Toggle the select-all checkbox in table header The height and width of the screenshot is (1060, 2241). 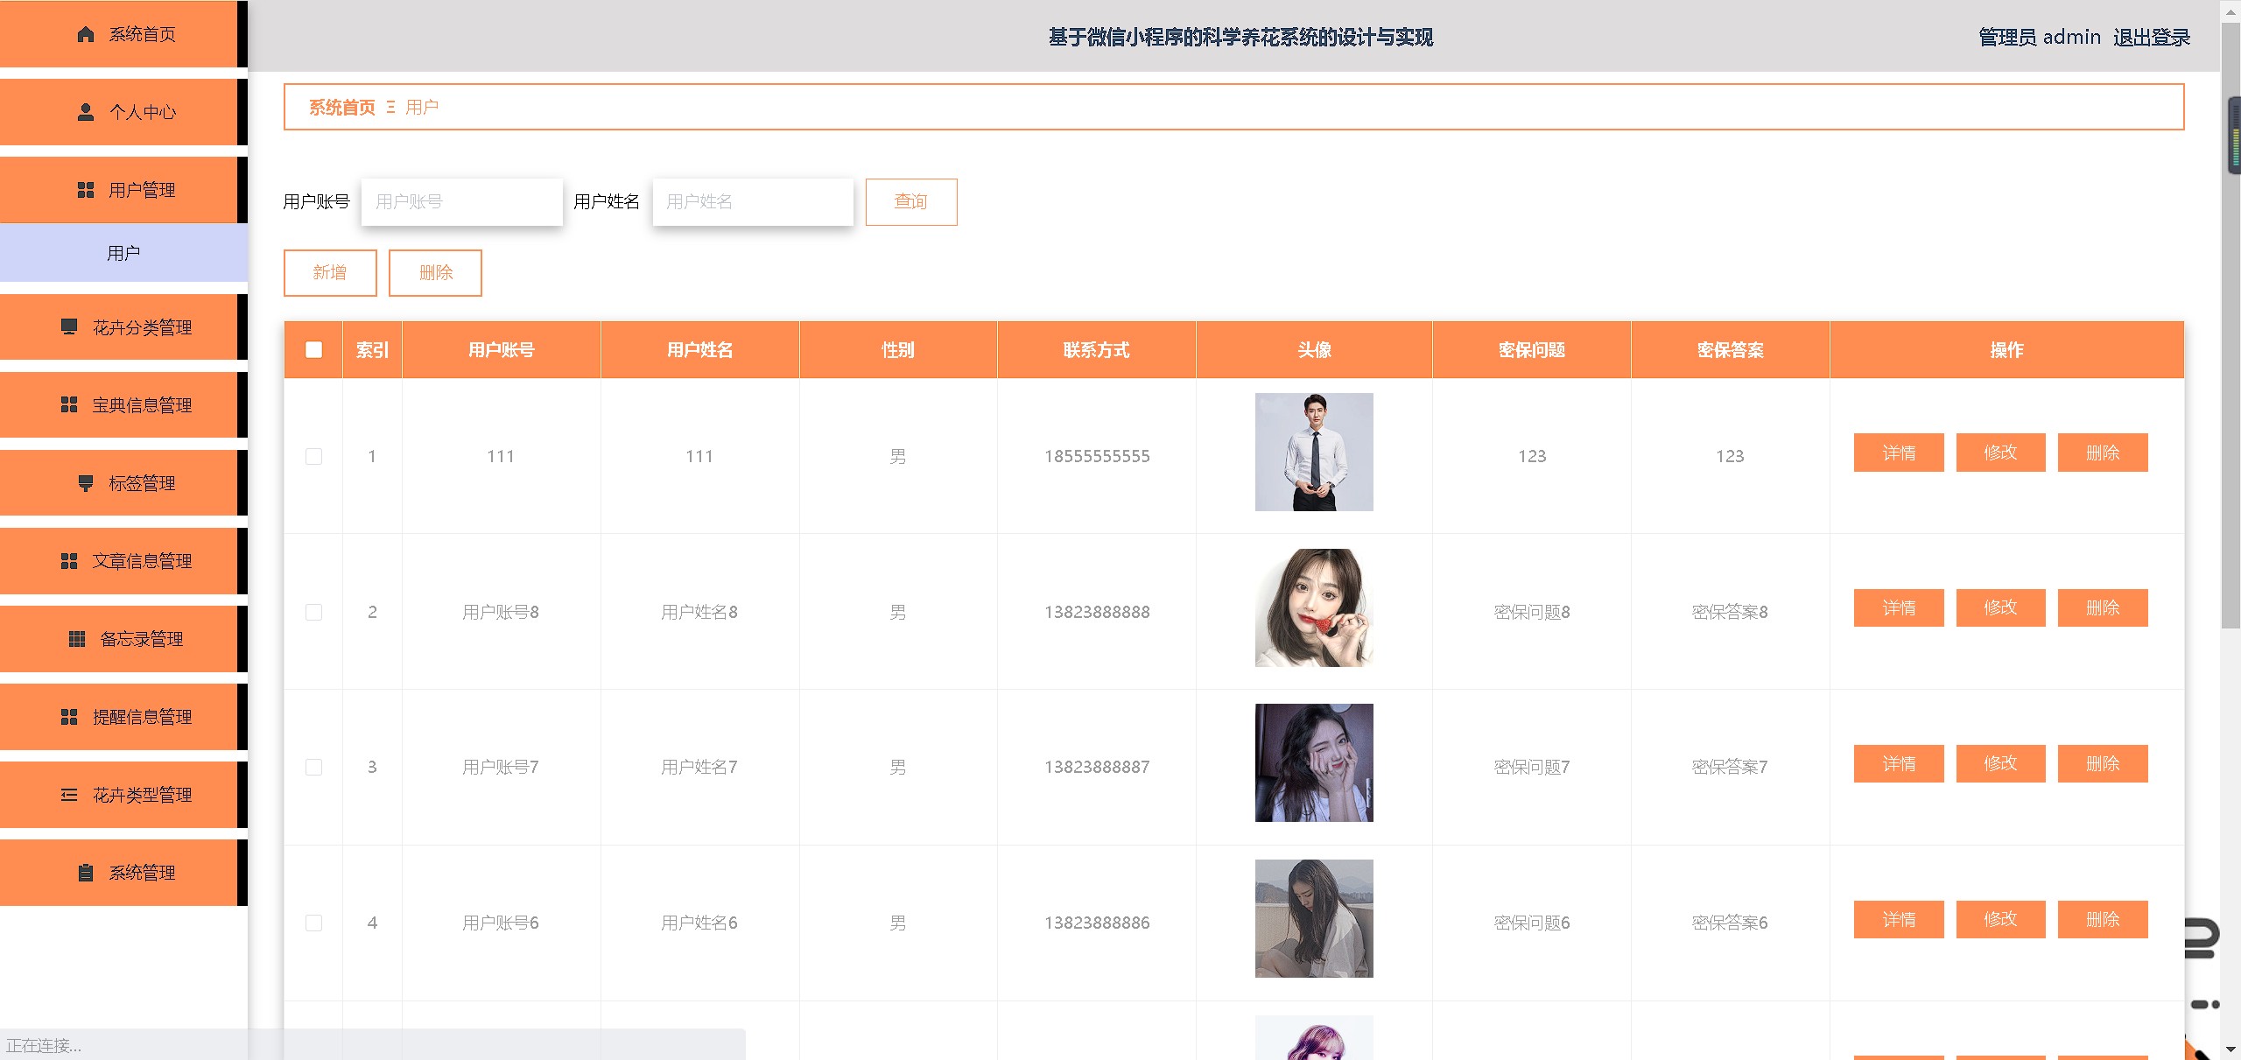pos(313,350)
